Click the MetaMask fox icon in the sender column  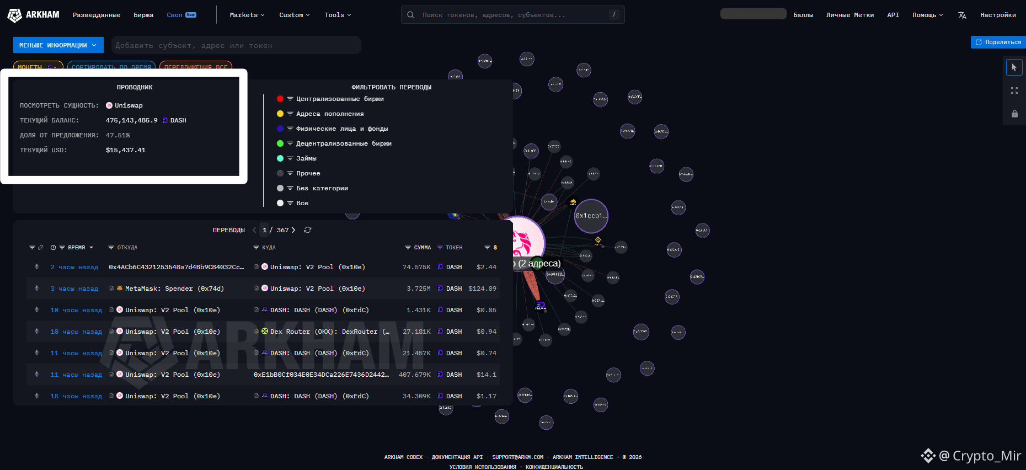point(120,289)
